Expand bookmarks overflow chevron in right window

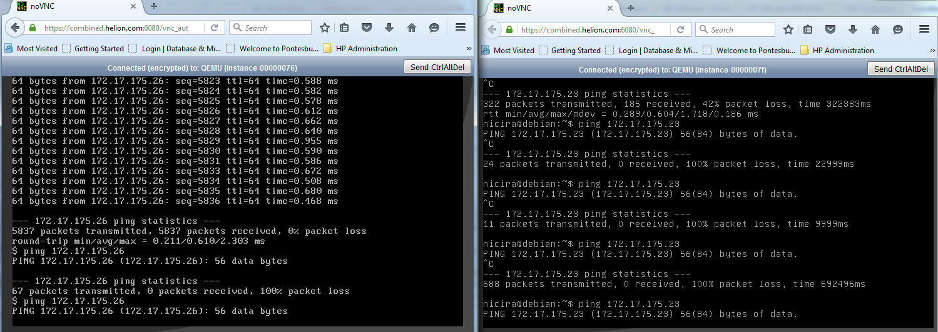(x=932, y=50)
